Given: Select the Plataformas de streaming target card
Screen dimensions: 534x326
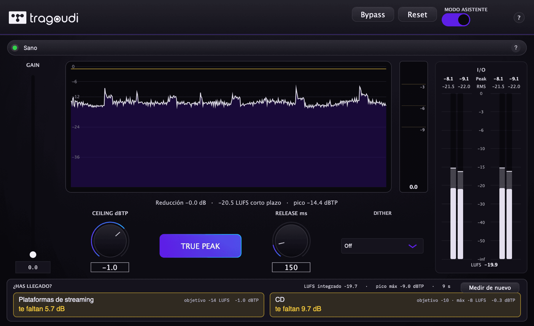Looking at the screenshot, I should [x=139, y=305].
